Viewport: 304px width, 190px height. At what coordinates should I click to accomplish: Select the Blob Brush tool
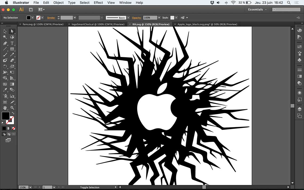5,60
